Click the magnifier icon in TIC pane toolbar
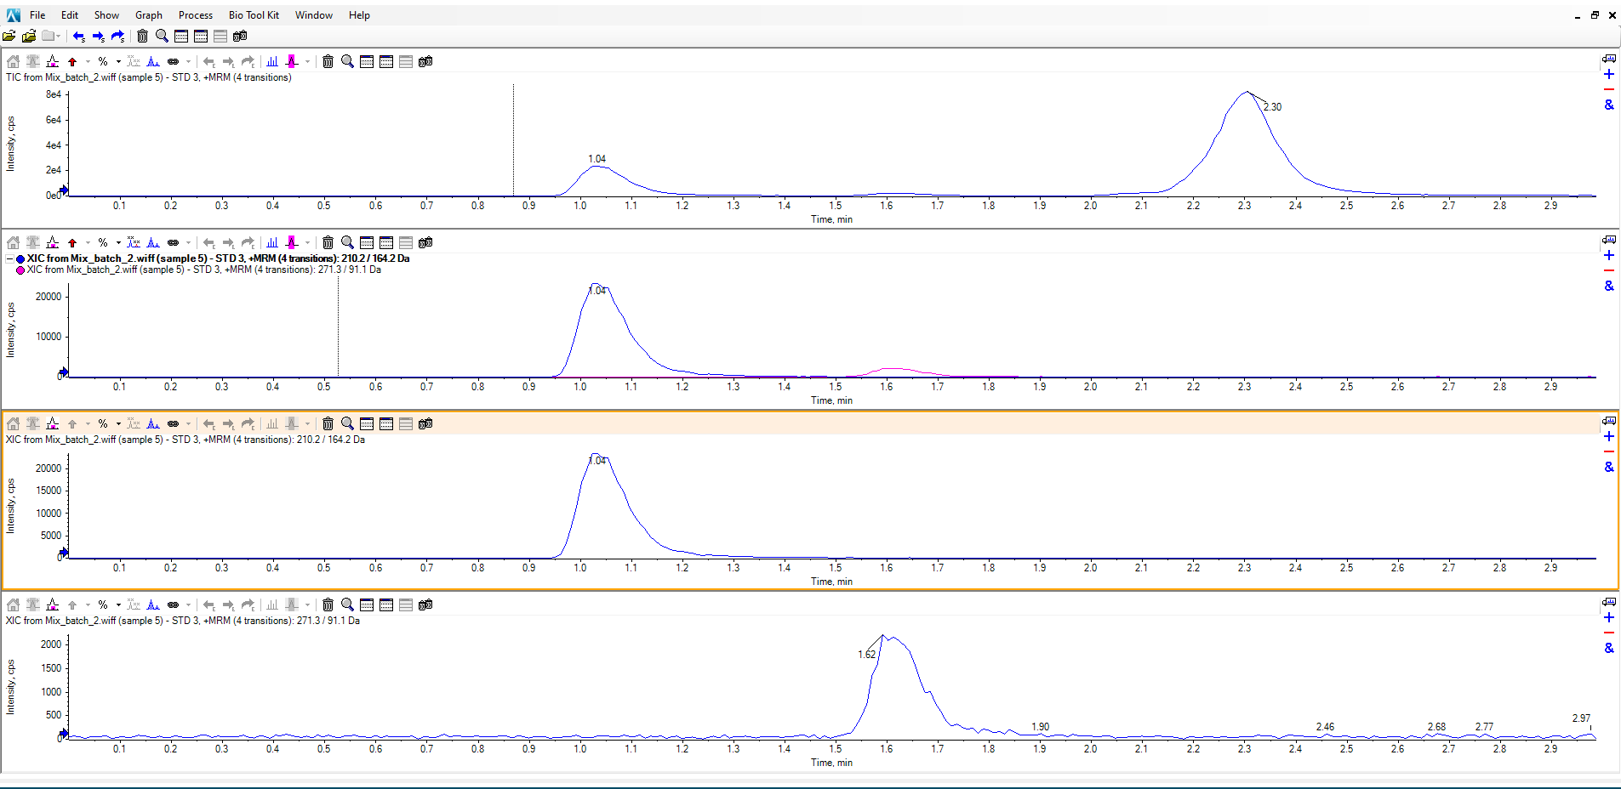1621x789 pixels. [347, 61]
